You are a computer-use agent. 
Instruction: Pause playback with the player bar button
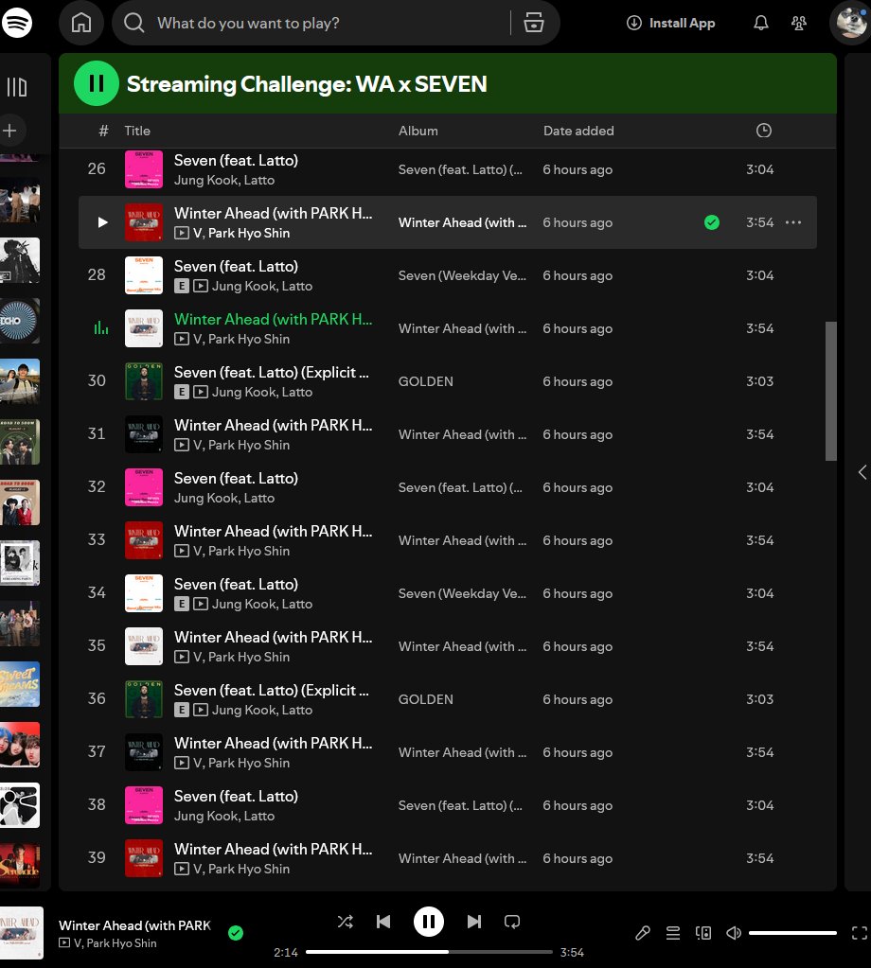[x=429, y=922]
